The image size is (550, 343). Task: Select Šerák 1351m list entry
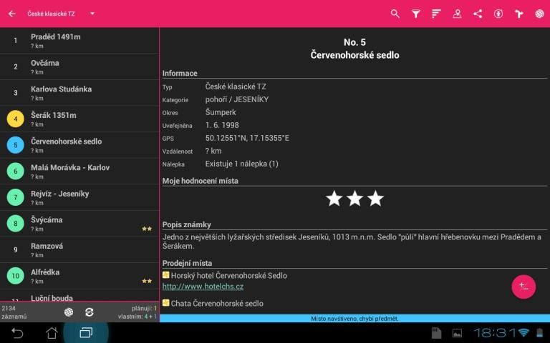tap(79, 119)
